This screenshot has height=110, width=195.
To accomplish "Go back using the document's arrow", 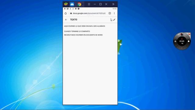I will (66, 20).
